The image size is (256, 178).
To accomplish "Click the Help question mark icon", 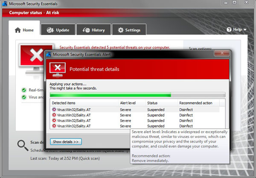I will pos(229,29).
